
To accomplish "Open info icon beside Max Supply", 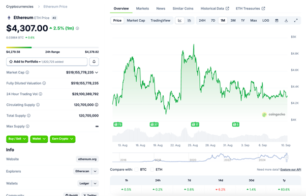I will click(27, 126).
